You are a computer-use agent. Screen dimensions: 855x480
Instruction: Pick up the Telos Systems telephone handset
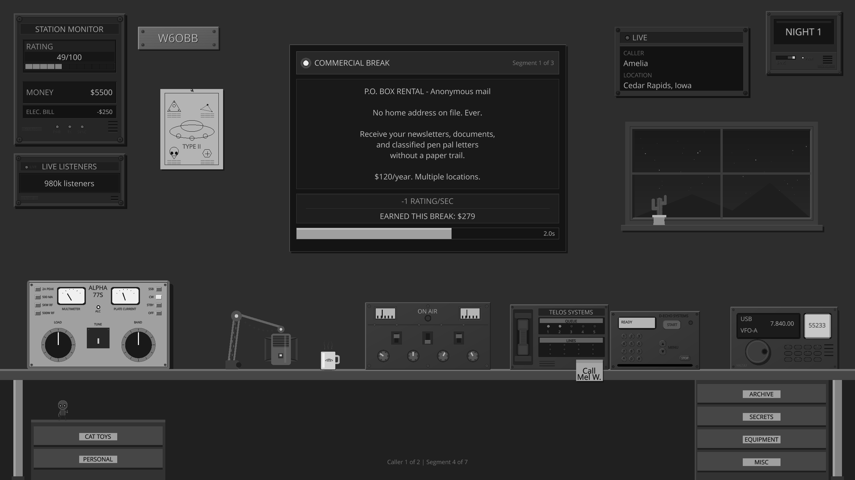(523, 337)
